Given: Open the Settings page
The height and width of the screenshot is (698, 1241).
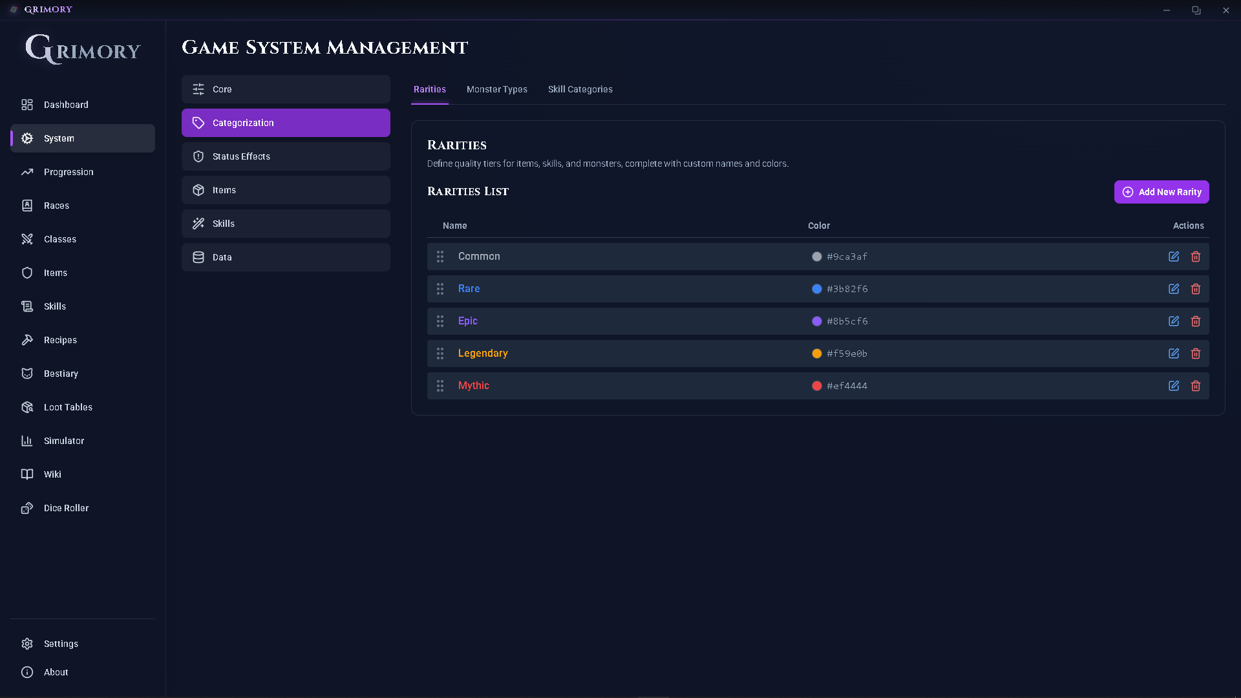Looking at the screenshot, I should 61,644.
